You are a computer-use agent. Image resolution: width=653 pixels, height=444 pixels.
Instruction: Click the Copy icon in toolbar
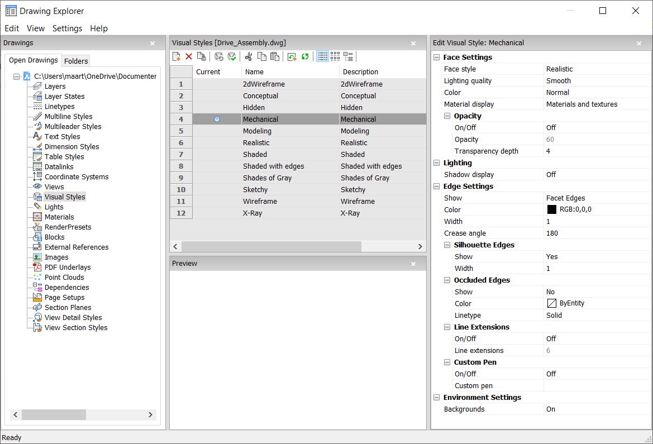(261, 56)
